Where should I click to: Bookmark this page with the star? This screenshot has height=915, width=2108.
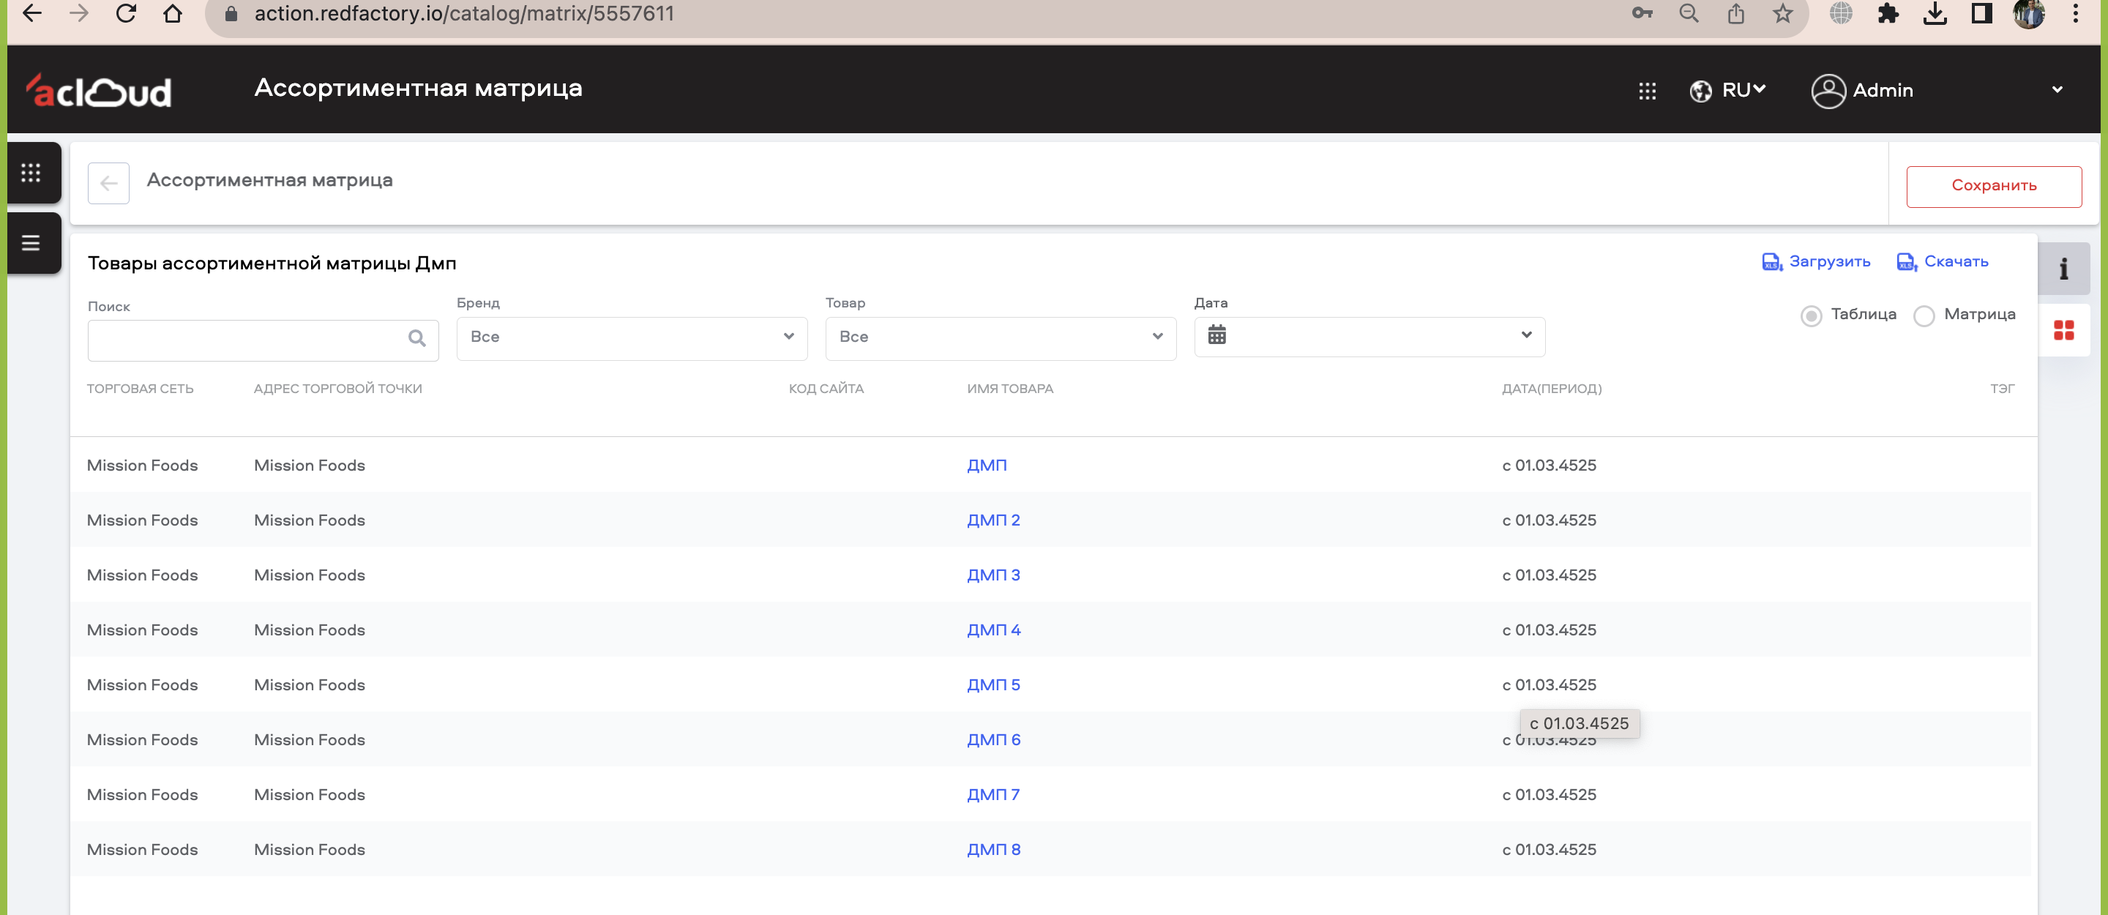(1782, 13)
